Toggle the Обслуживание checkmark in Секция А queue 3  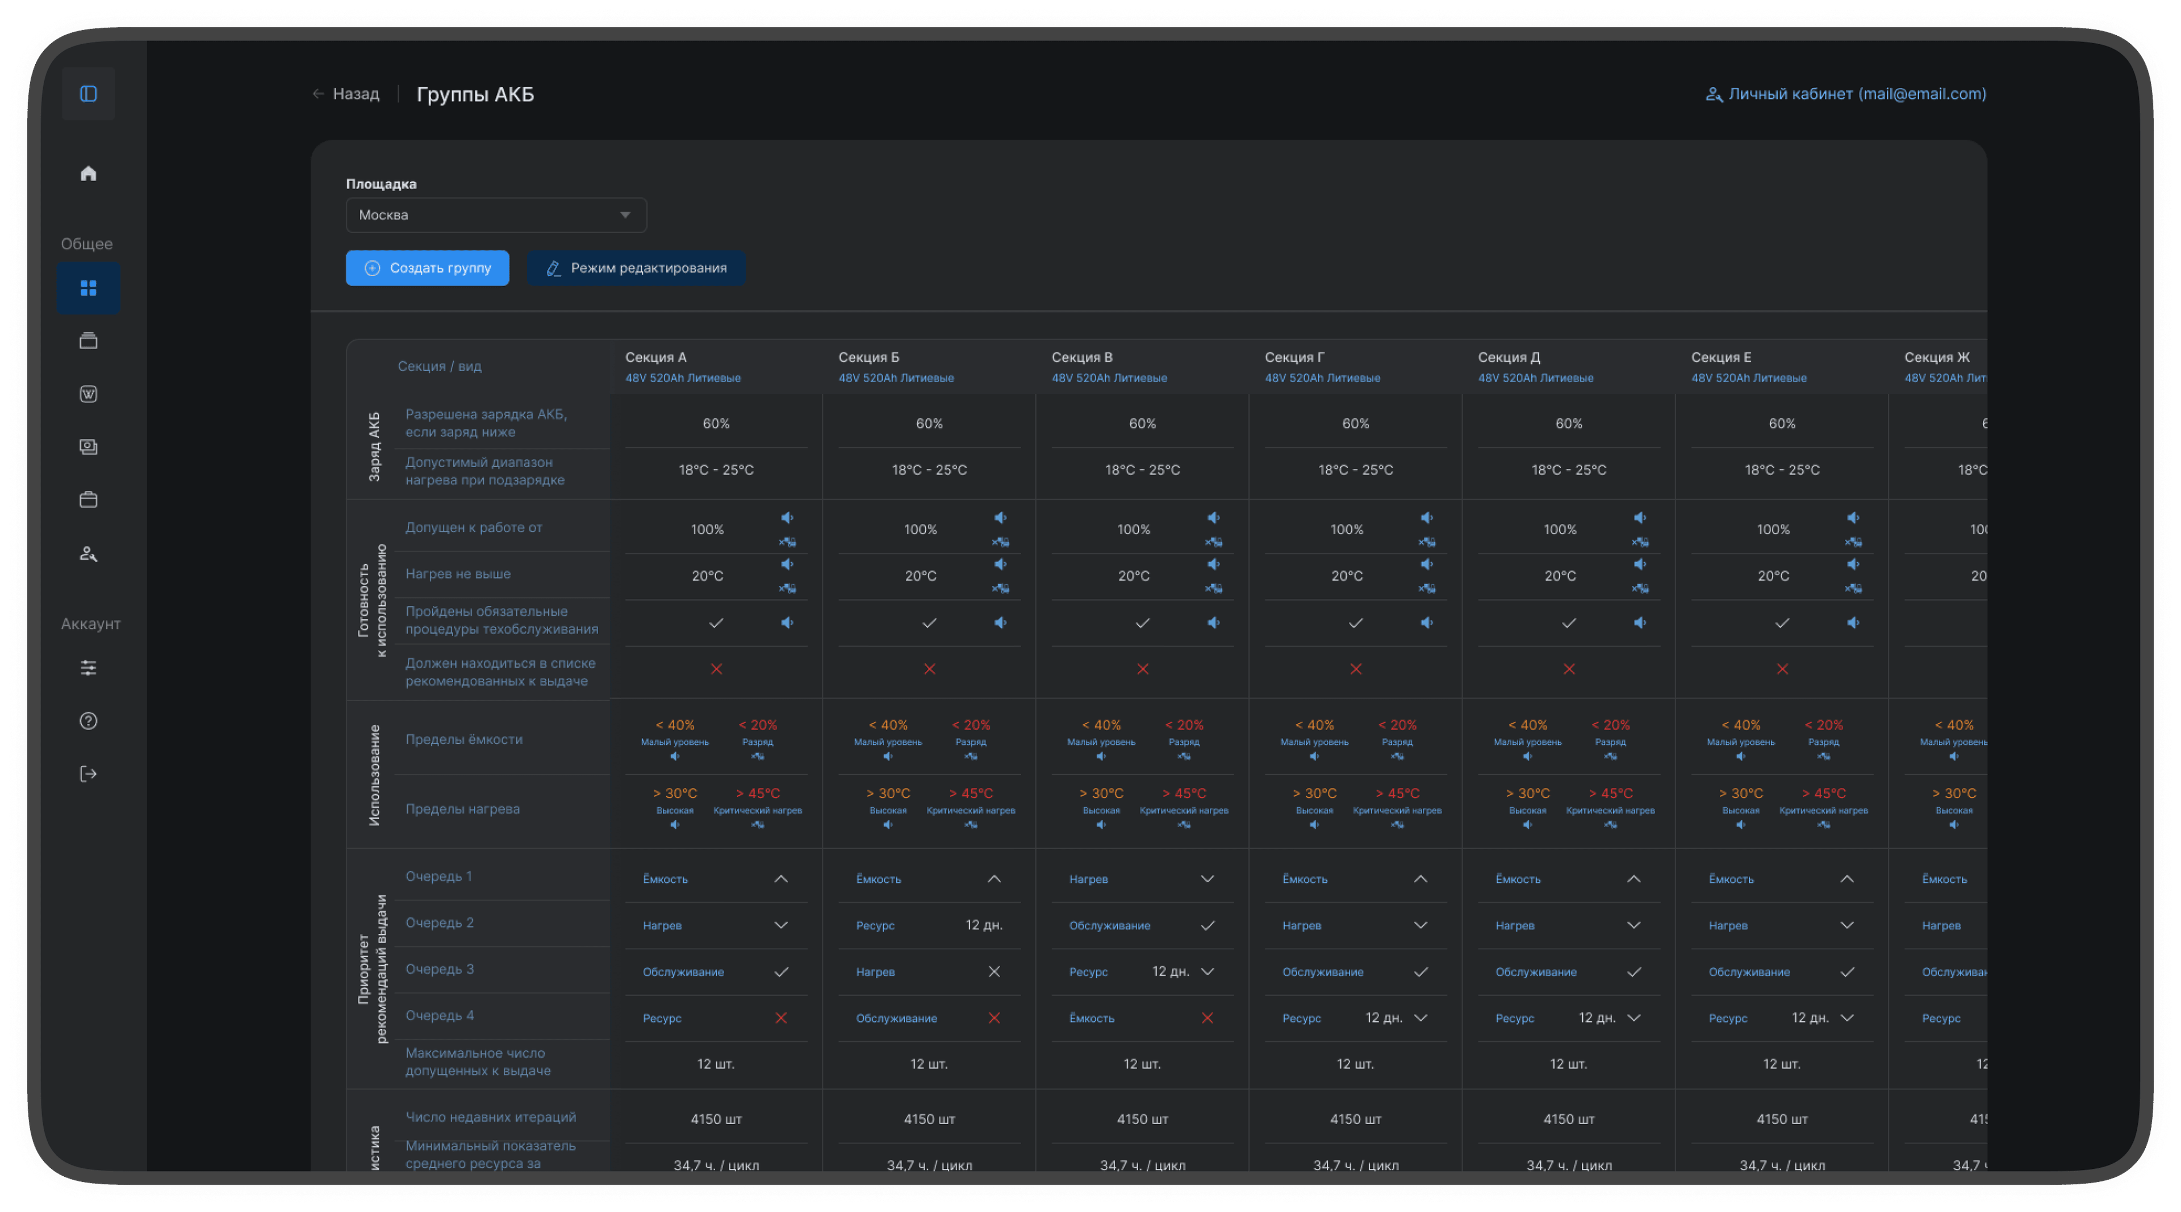point(782,972)
